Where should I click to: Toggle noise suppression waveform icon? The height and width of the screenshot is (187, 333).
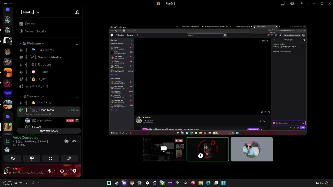(66, 141)
